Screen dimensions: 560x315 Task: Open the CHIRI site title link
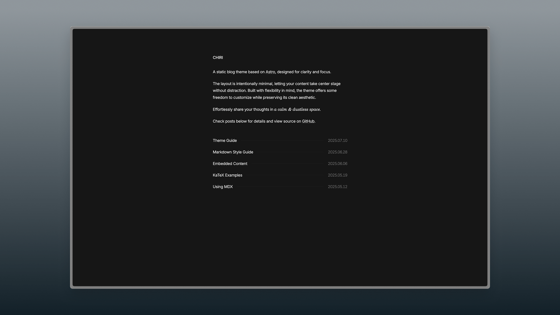pos(218,58)
